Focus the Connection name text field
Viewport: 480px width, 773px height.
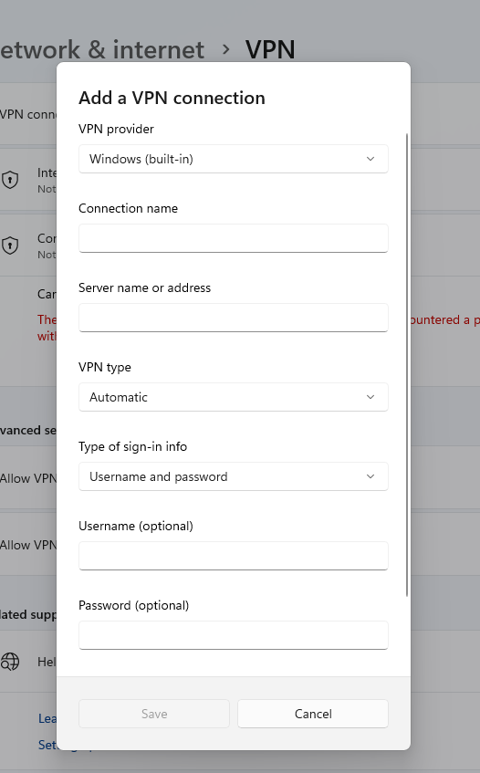(x=233, y=238)
